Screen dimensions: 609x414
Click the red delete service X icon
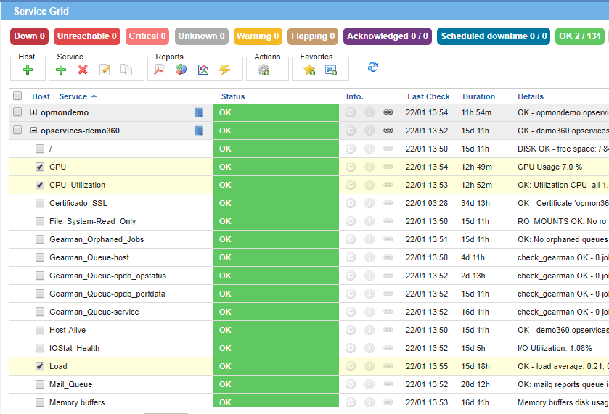(83, 70)
